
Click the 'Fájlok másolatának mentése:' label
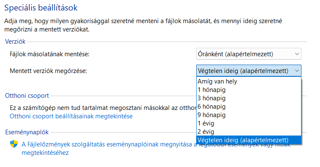pos(50,54)
